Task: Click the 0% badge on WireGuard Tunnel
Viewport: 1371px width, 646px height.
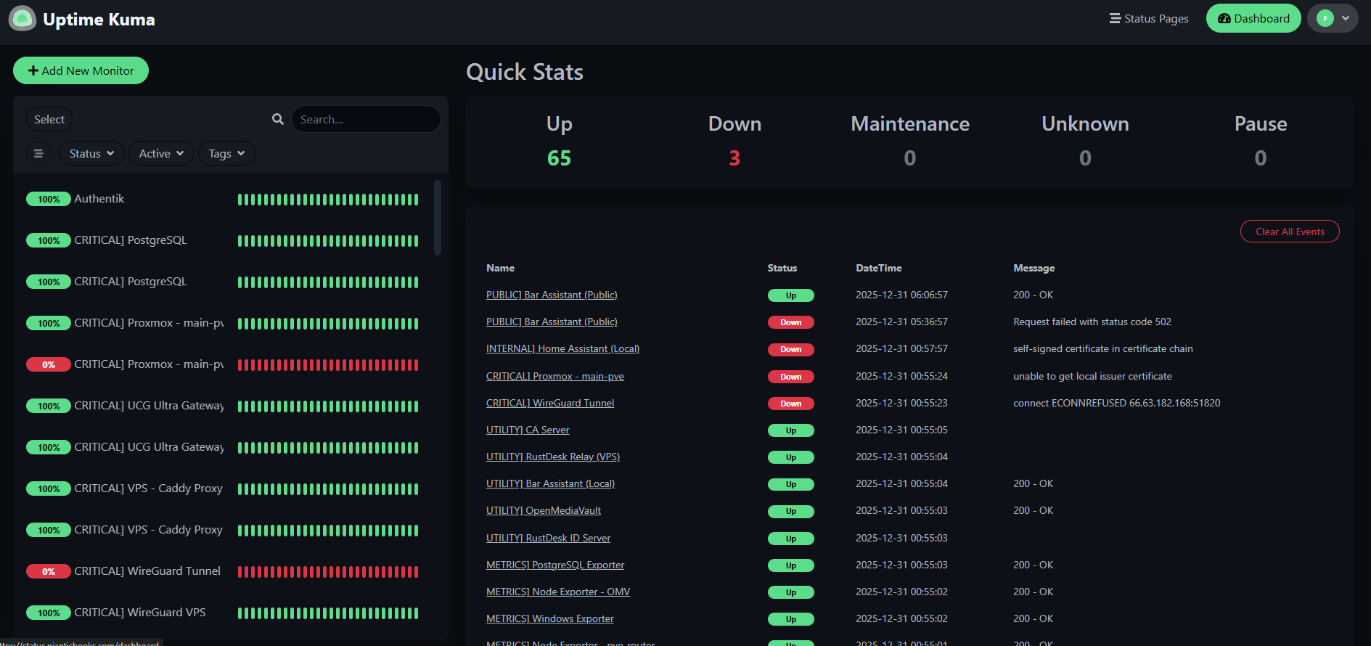Action: tap(49, 572)
